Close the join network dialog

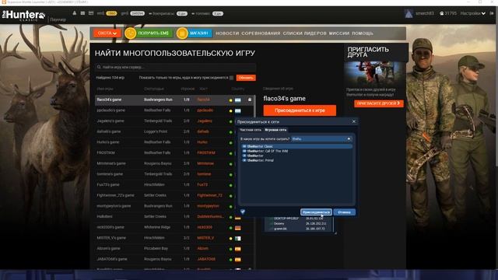pyautogui.click(x=354, y=121)
